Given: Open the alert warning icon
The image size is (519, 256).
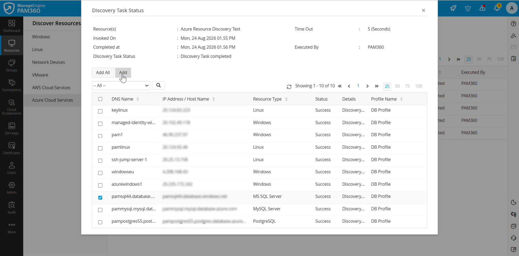Looking at the screenshot, I should click(483, 8).
